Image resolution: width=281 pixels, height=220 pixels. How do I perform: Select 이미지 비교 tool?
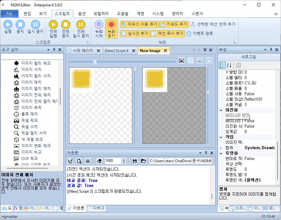(x=28, y=152)
